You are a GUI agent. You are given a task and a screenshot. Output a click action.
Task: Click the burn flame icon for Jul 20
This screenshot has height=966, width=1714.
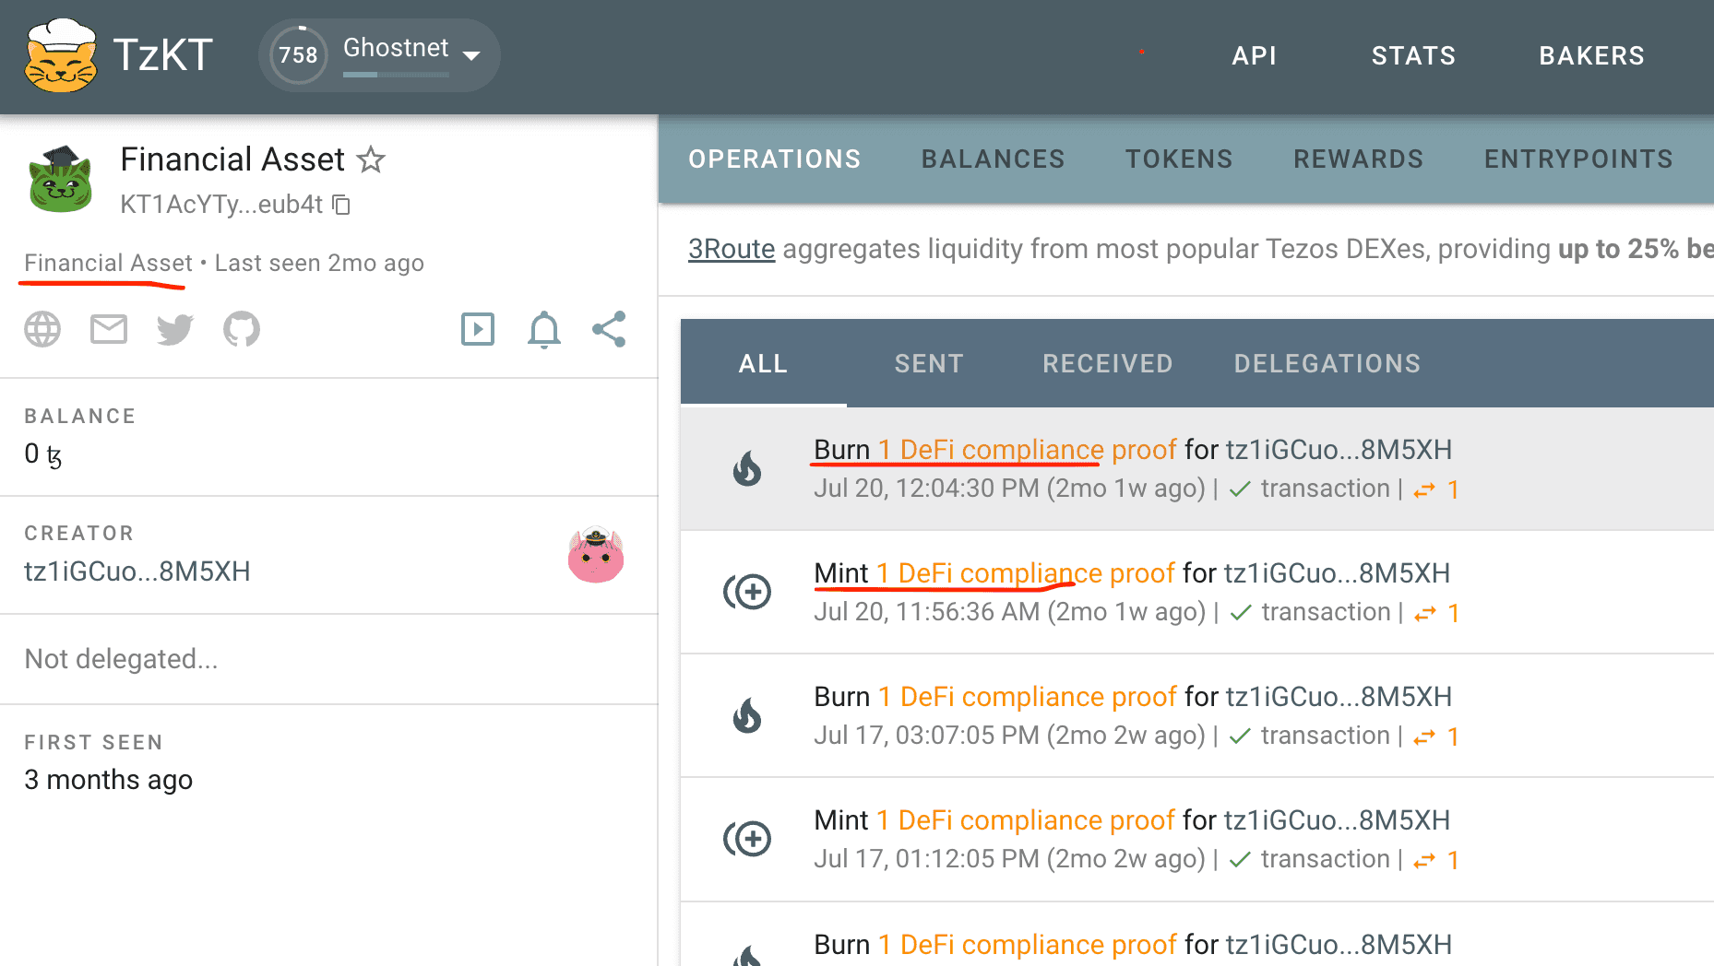pyautogui.click(x=747, y=468)
